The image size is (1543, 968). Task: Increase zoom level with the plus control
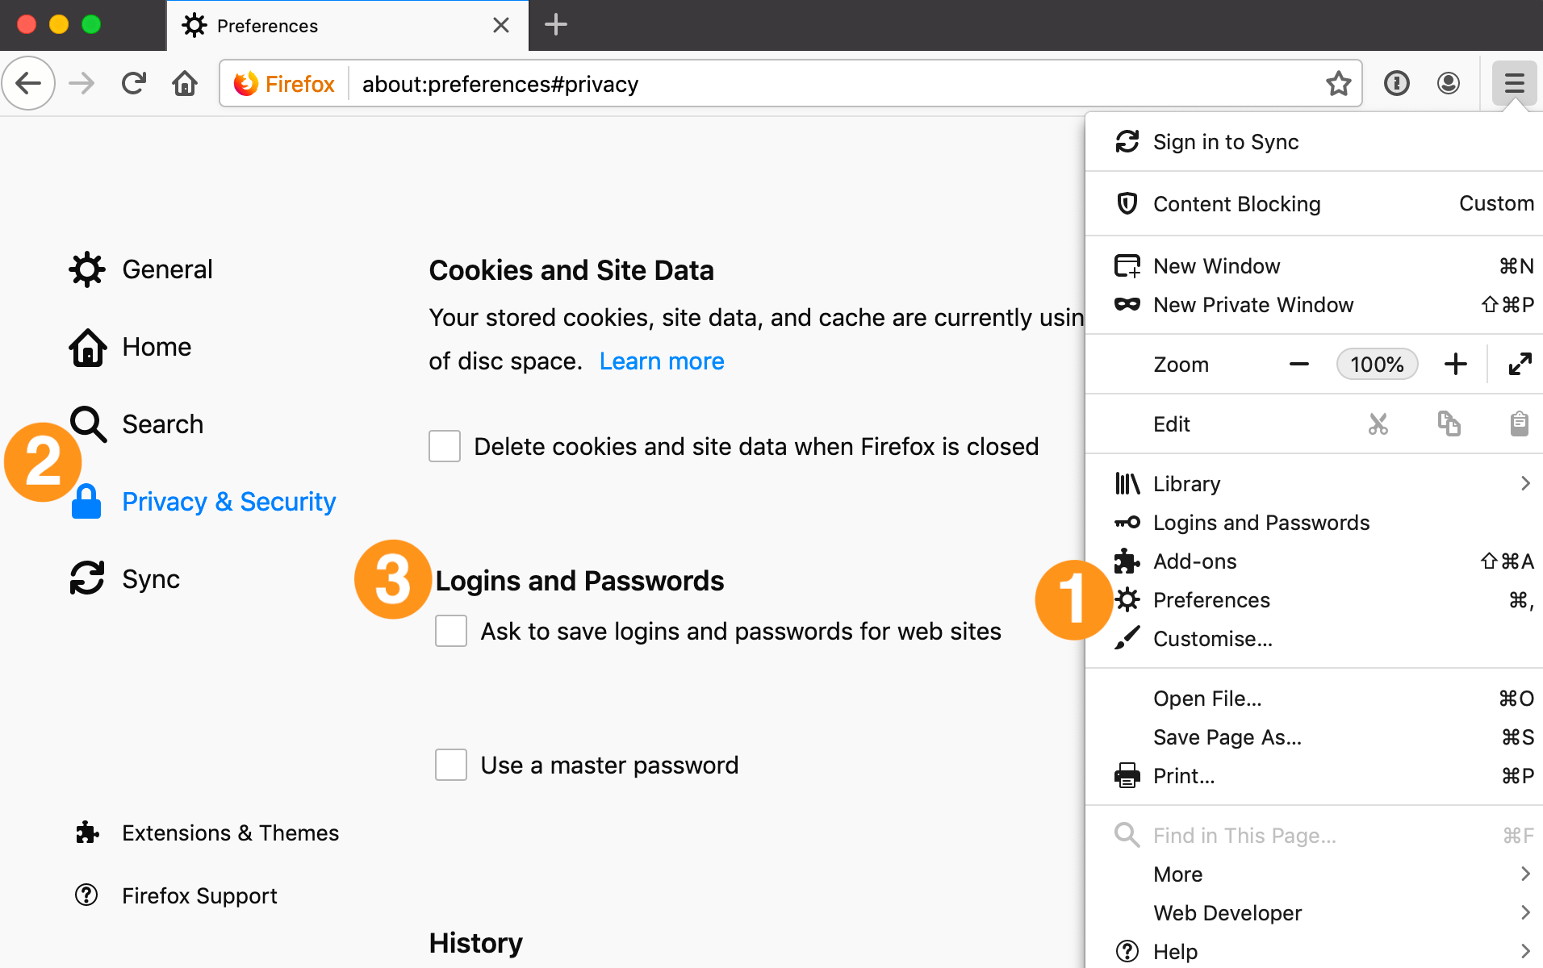1455,364
